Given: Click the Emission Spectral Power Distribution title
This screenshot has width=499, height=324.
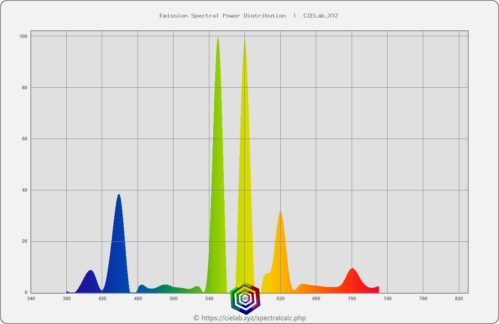Looking at the screenshot, I should pos(223,16).
